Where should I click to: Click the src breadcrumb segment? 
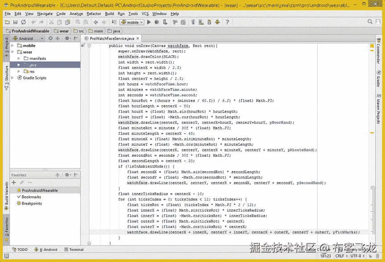click(79, 31)
